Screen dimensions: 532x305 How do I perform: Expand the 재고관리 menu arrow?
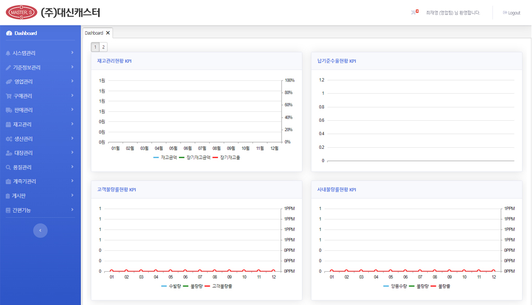(x=72, y=124)
